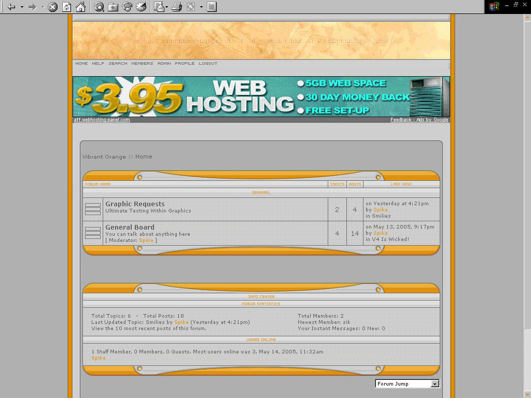This screenshot has width=531, height=398.
Task: Go to the browser home page
Action: pos(80,7)
